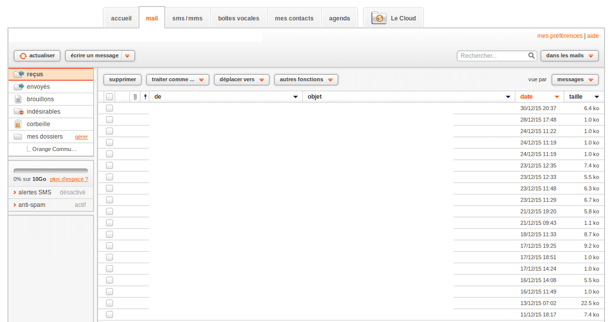614x322 pixels.
Task: Click the indésirables spam folder icon
Action: (18, 112)
